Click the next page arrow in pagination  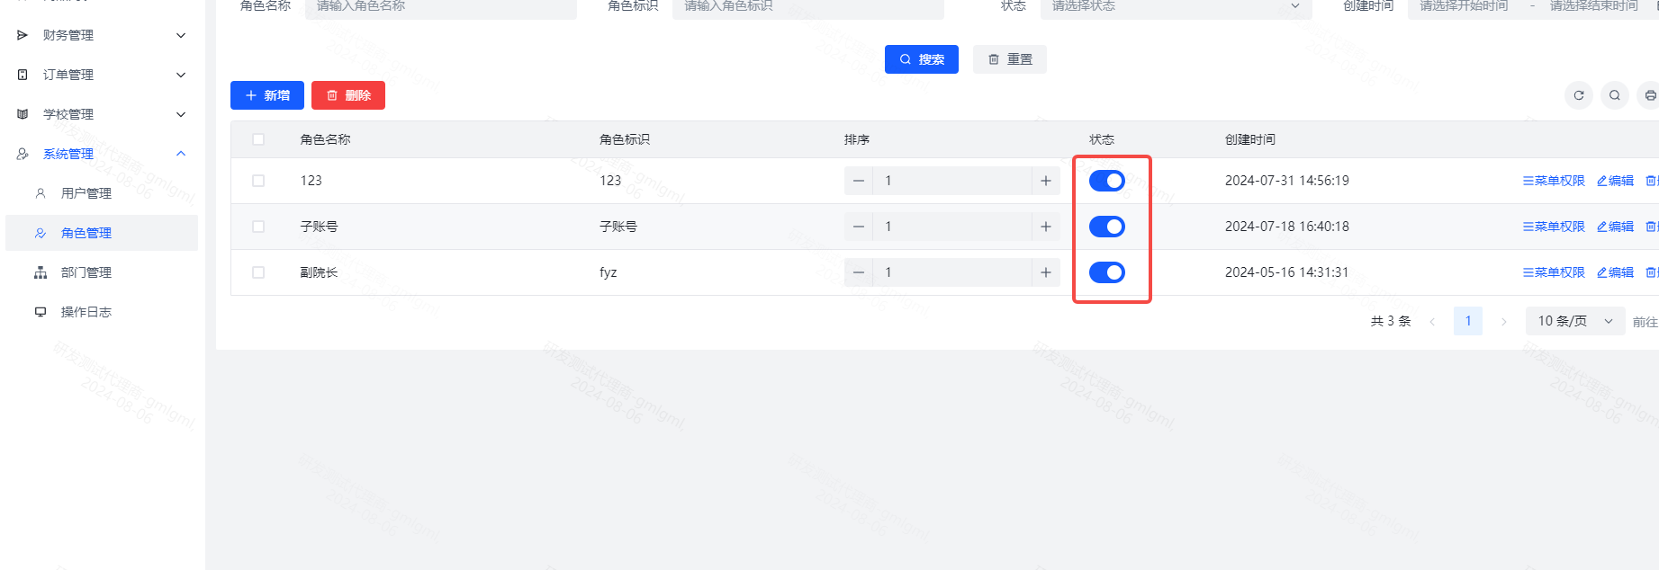tap(1503, 321)
